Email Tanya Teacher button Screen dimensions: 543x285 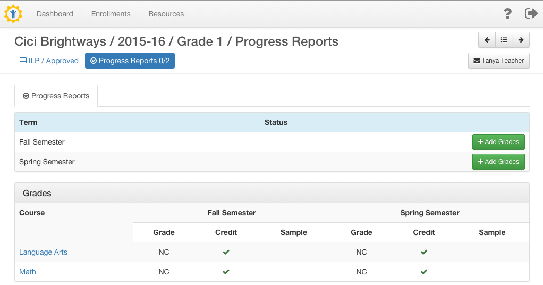click(499, 61)
